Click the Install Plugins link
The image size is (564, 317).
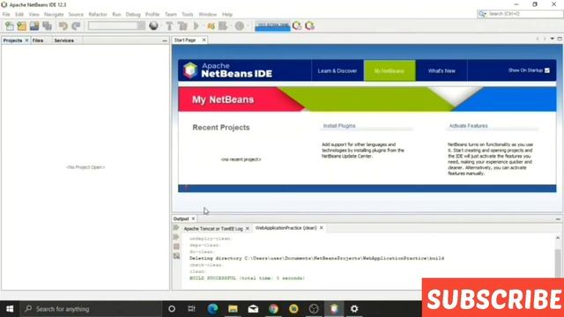click(339, 126)
